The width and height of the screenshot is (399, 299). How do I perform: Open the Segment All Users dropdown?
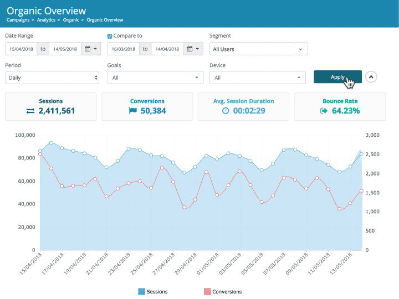coord(258,49)
